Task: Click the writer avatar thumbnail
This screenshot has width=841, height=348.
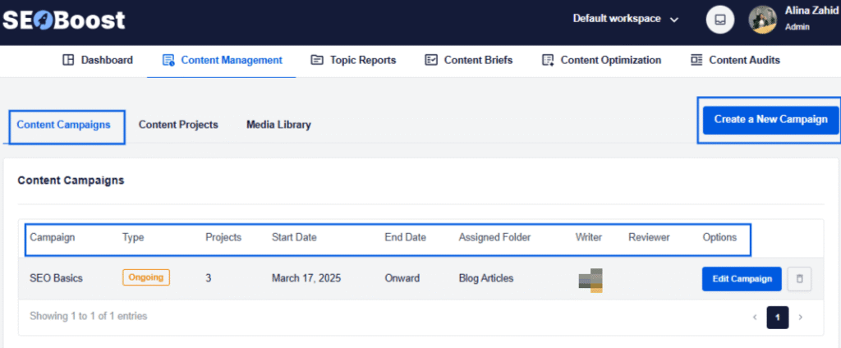Action: tap(591, 279)
